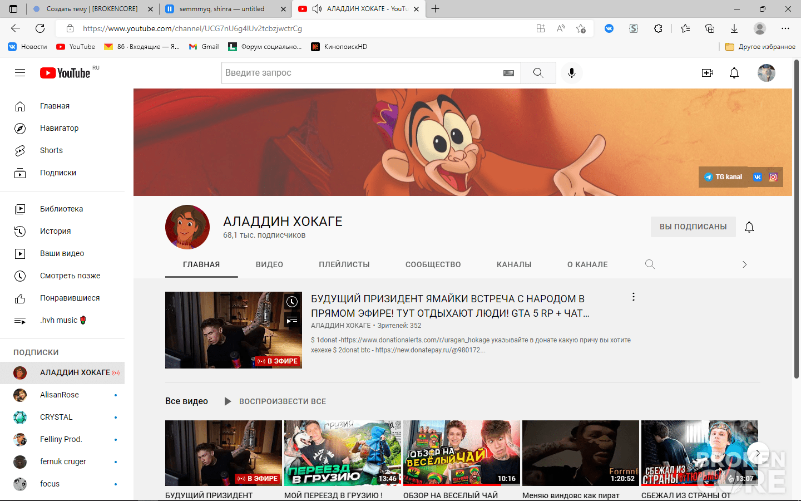This screenshot has height=501, width=801.
Task: Open the О КАНАЛЕ tab
Action: pyautogui.click(x=587, y=264)
